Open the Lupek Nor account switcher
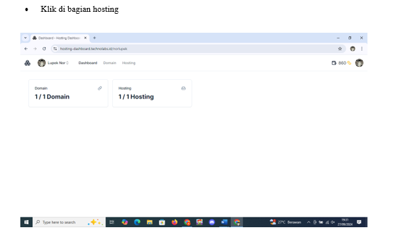Image resolution: width=395 pixels, height=239 pixels. click(x=53, y=63)
